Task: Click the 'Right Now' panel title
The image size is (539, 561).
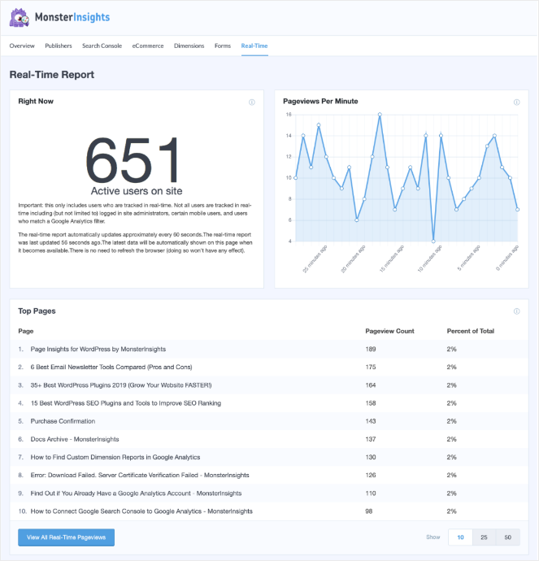Action: pyautogui.click(x=36, y=102)
